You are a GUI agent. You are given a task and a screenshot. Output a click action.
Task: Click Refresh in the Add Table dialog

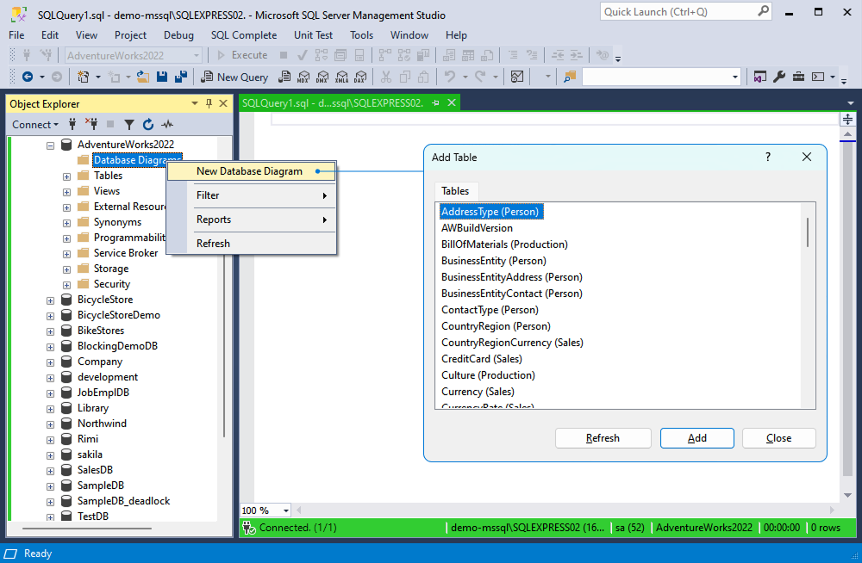(x=603, y=437)
